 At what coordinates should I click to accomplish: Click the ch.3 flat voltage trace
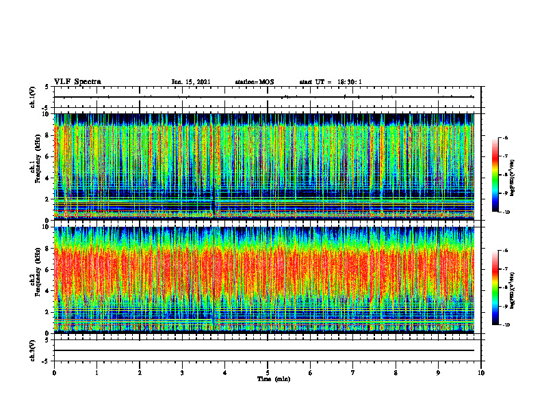pos(264,350)
